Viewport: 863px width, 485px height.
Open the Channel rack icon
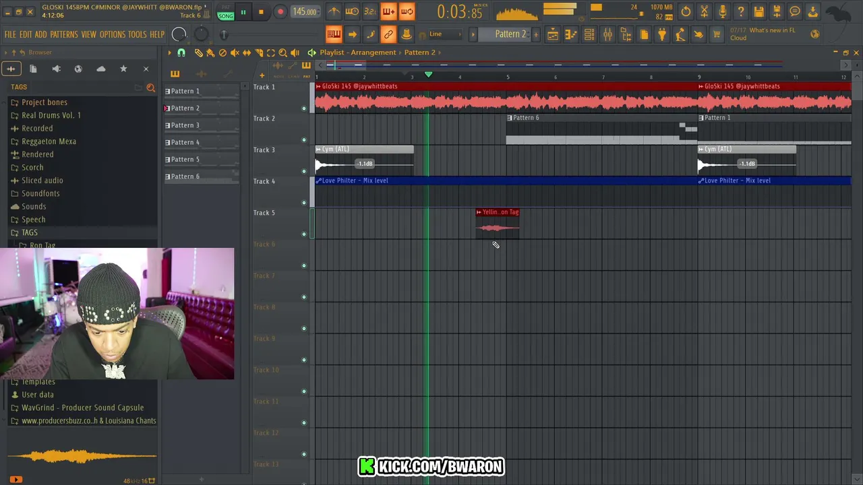pyautogui.click(x=589, y=34)
